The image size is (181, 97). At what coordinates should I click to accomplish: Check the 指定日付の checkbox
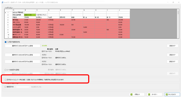point(5,87)
